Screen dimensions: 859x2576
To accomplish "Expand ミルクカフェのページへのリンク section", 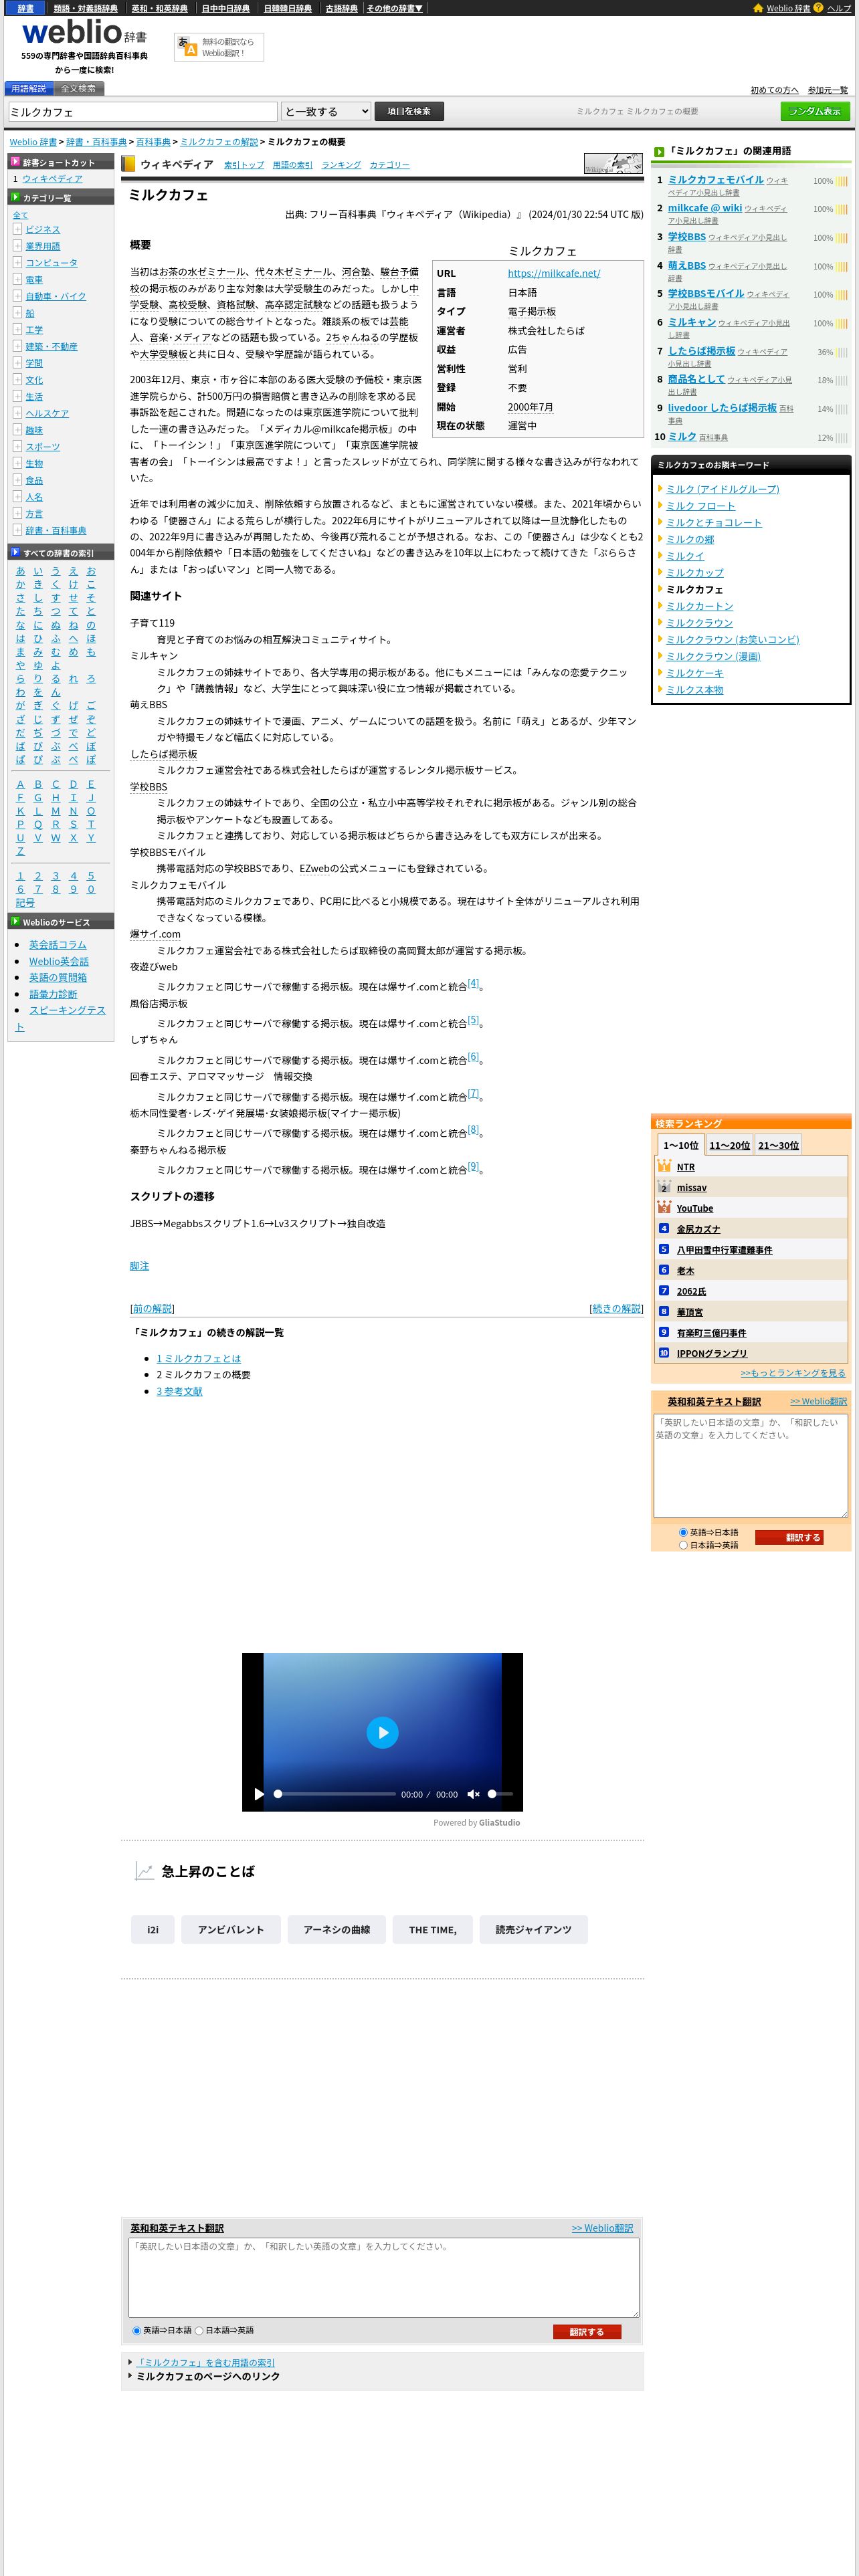I will click(x=208, y=2376).
